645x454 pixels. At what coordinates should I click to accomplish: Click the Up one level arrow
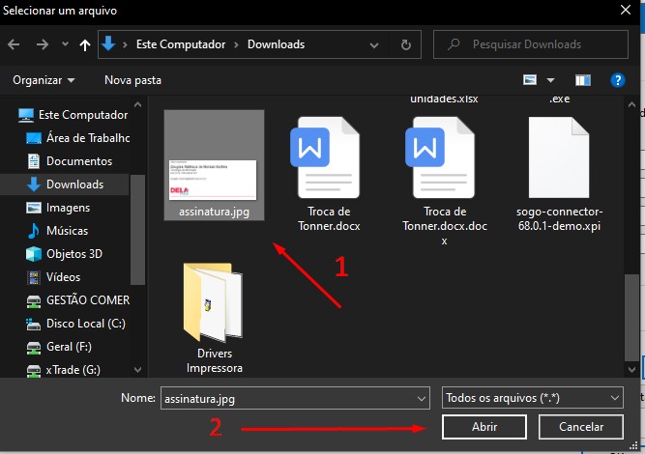click(85, 44)
